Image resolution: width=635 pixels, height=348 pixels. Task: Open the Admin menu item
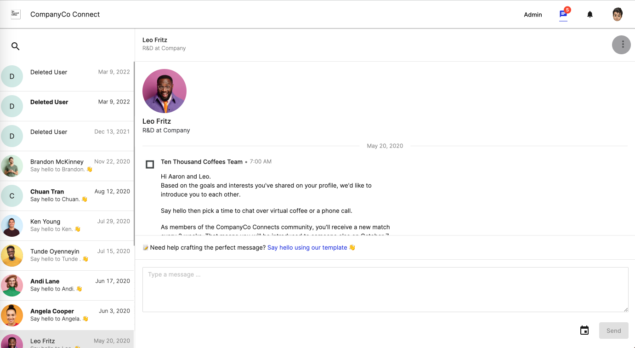coord(533,15)
